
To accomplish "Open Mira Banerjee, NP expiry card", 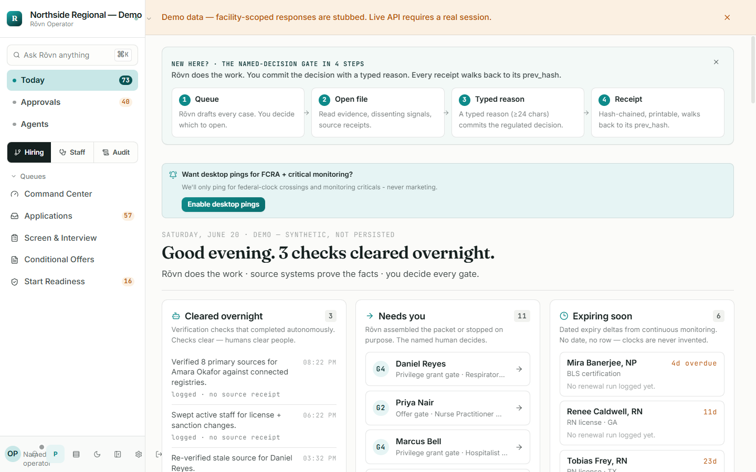I will pos(642,374).
